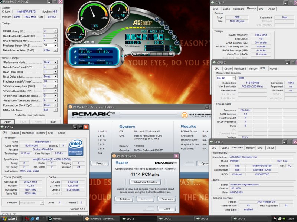Open the Cache tab in the CPU-Z window showing Intel Pentium 4
The height and width of the screenshot is (222, 297).
[16, 133]
